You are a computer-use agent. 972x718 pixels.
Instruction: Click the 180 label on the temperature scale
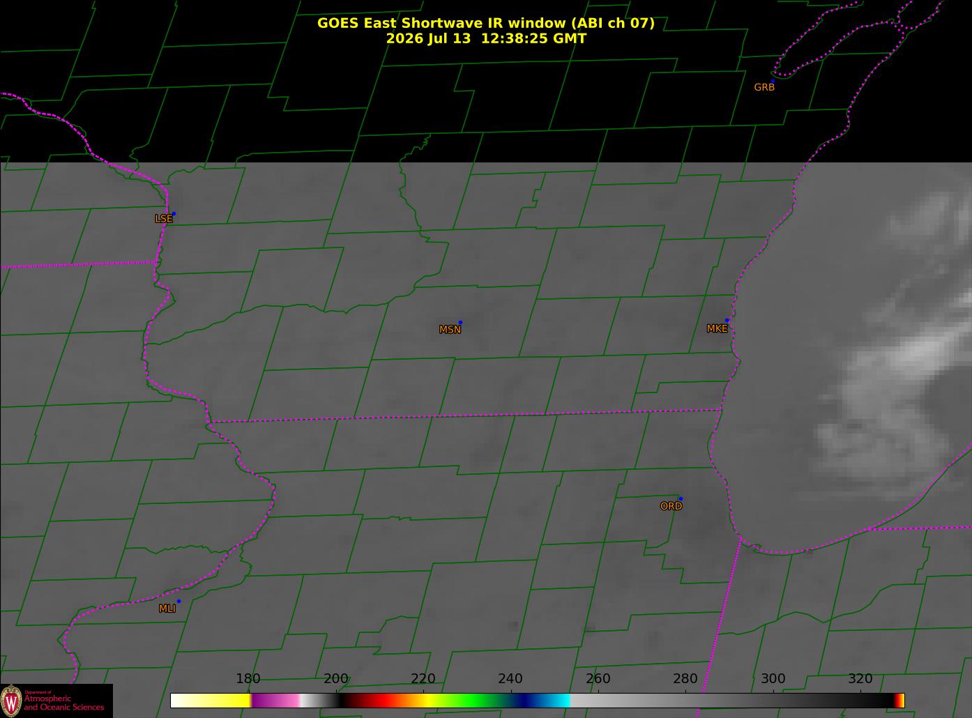click(248, 679)
